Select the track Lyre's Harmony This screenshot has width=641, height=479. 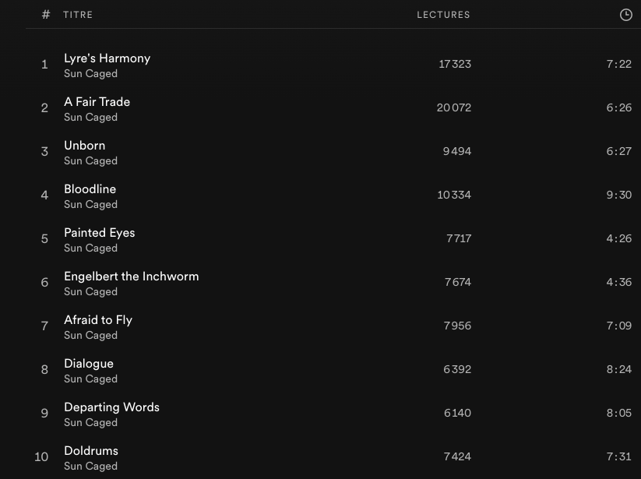pyautogui.click(x=107, y=58)
